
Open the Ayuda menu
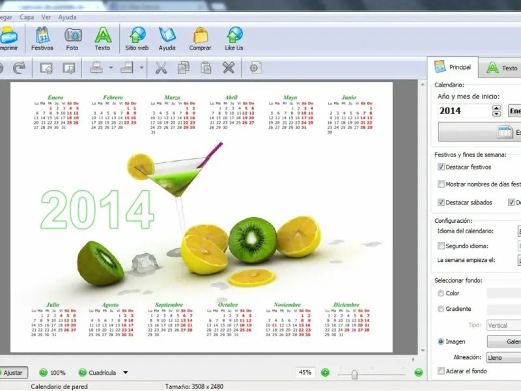click(x=67, y=18)
